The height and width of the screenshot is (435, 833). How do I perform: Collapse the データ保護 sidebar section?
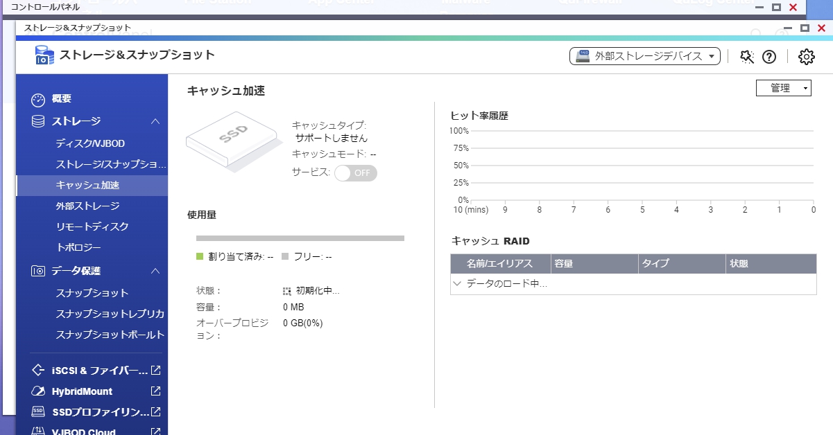coord(155,271)
